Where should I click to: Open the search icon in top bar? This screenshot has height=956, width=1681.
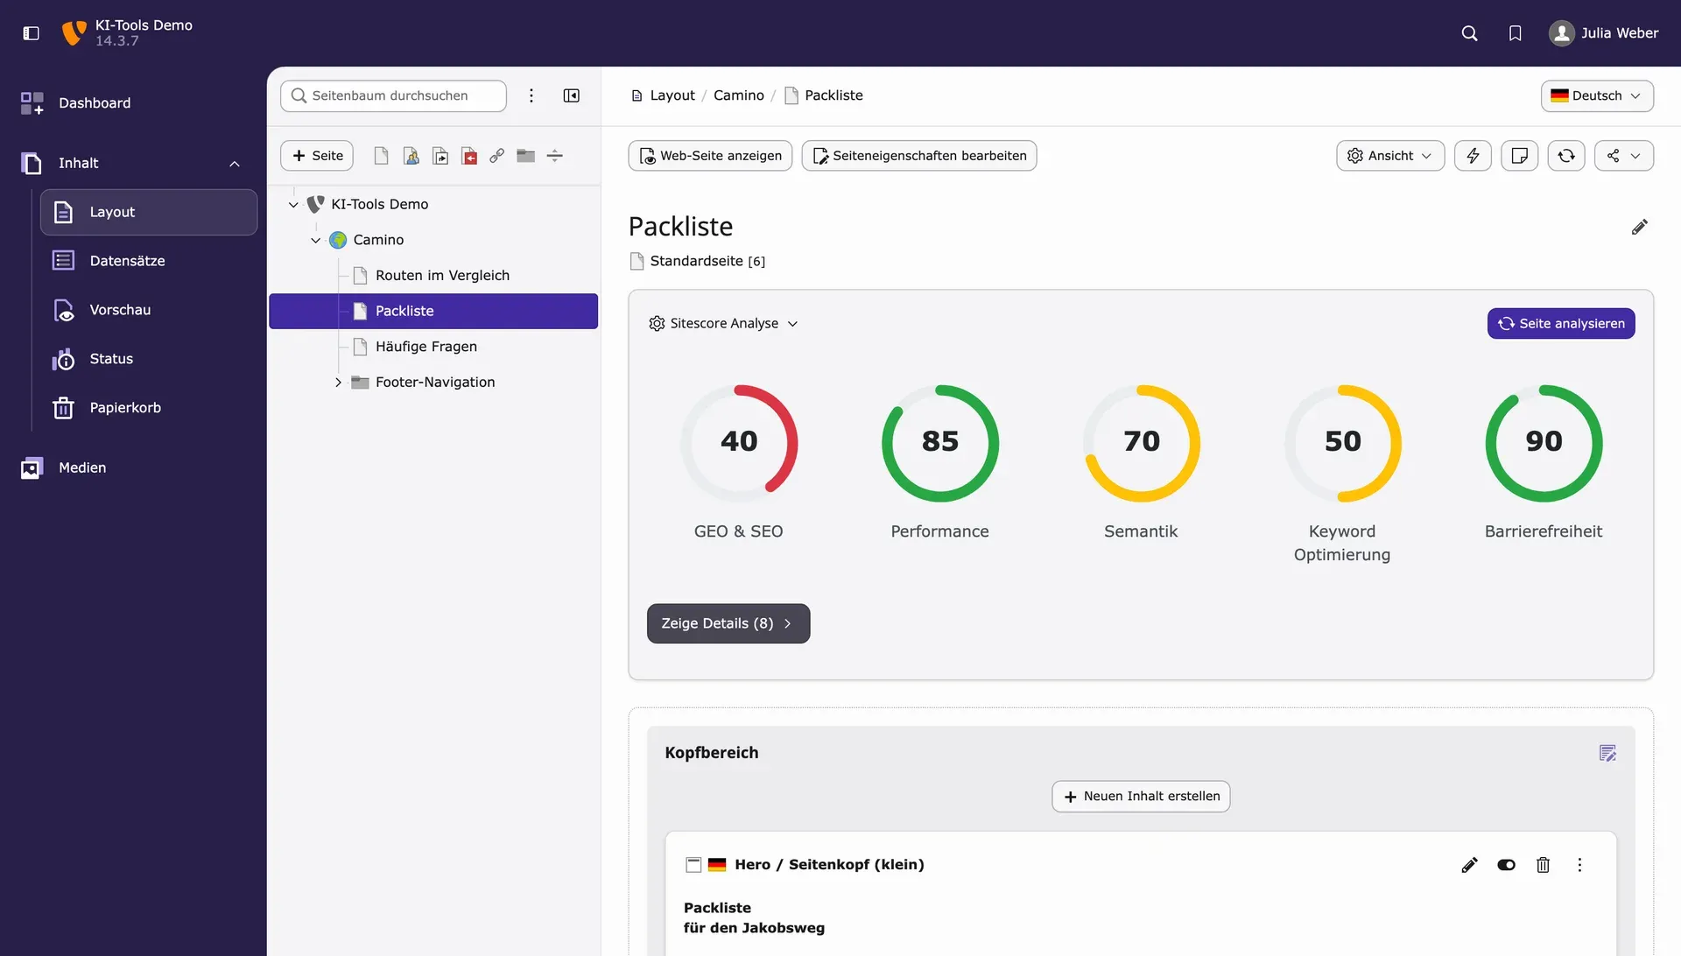coord(1470,33)
